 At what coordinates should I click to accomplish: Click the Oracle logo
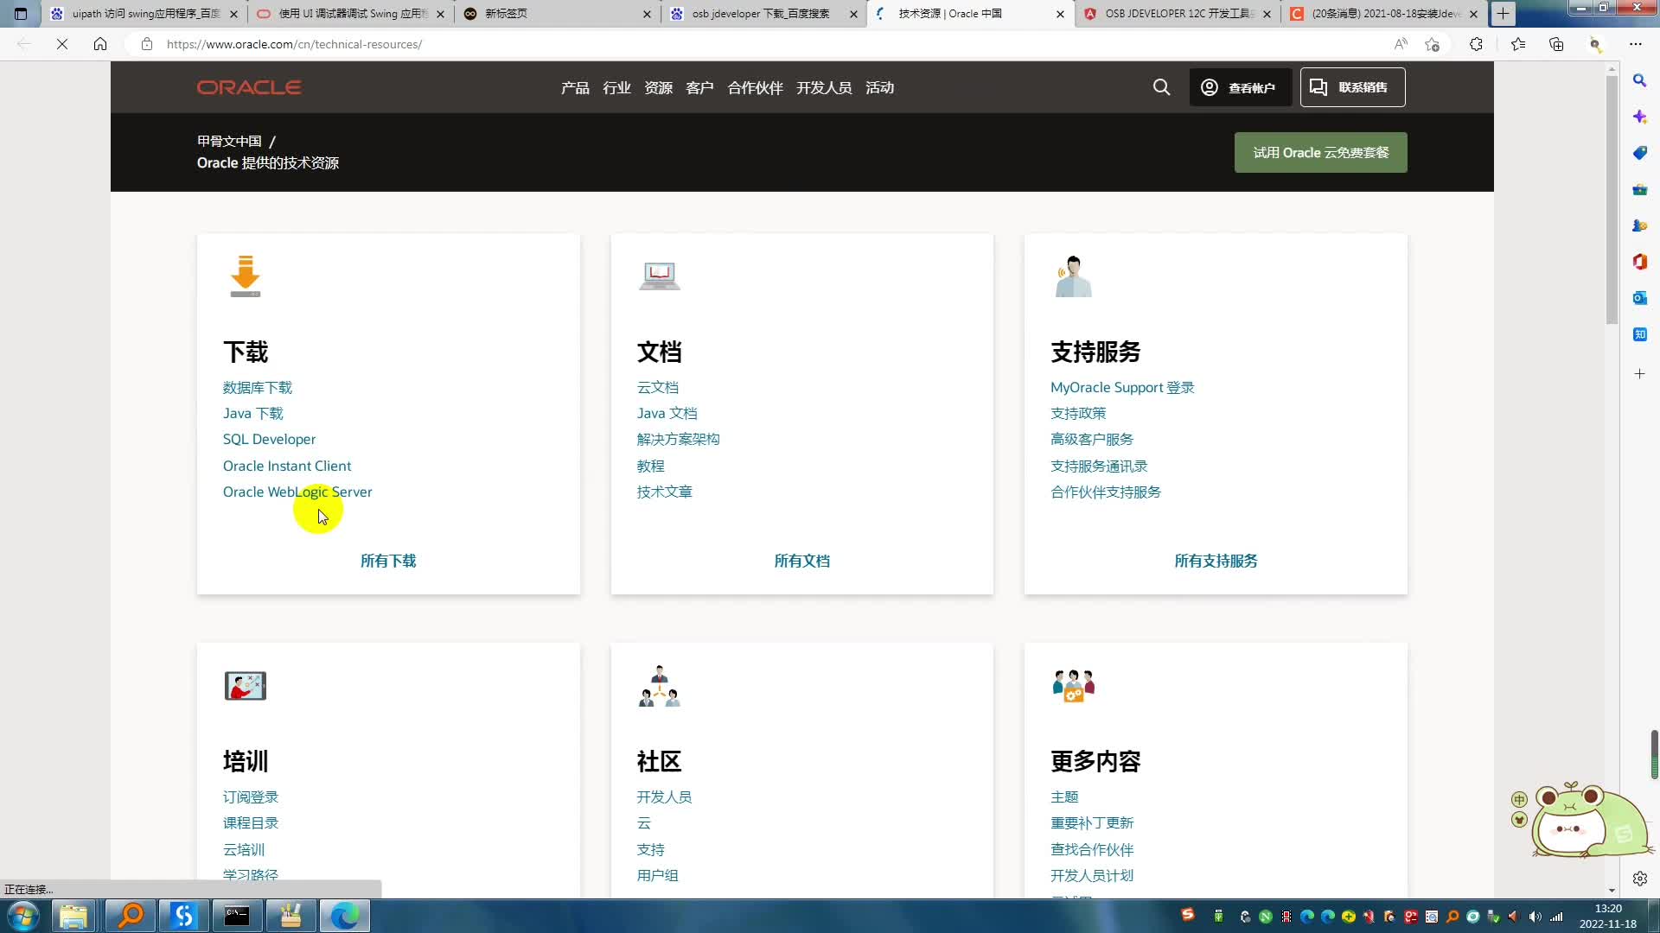click(249, 87)
